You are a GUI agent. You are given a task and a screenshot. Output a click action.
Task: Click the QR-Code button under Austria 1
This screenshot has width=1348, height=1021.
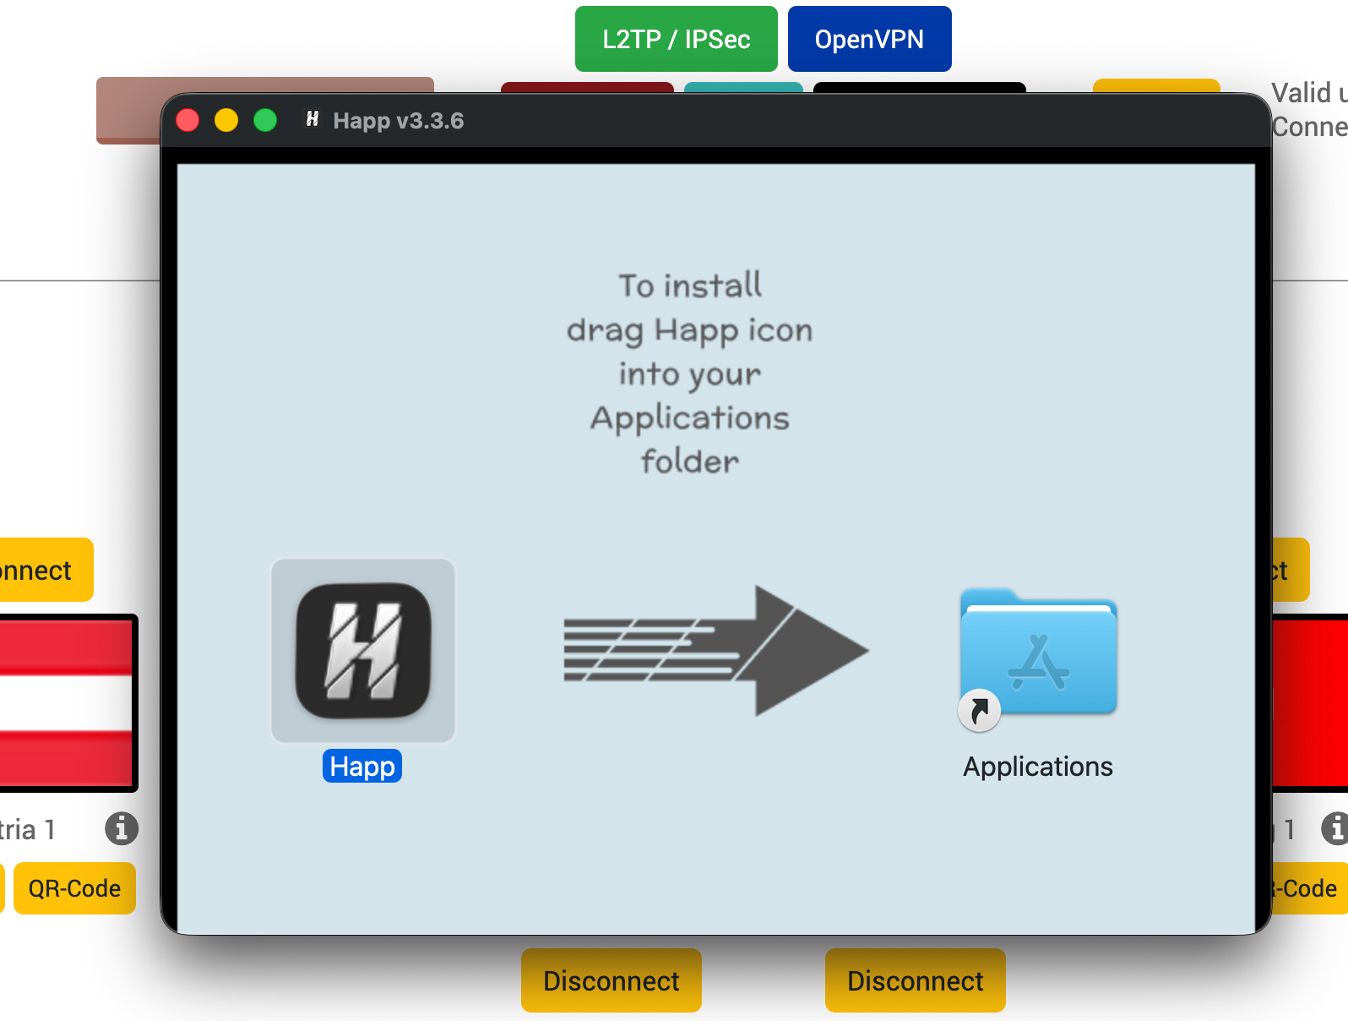(x=74, y=888)
